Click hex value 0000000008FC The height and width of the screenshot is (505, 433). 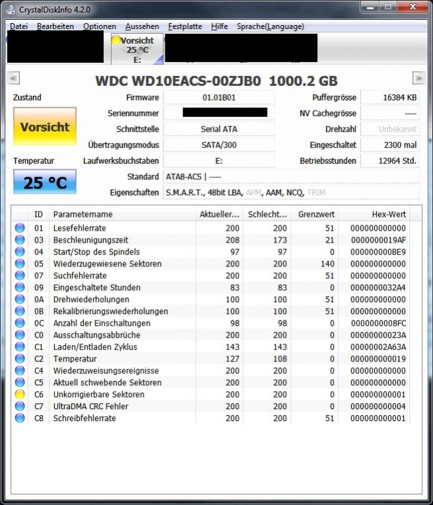(378, 323)
